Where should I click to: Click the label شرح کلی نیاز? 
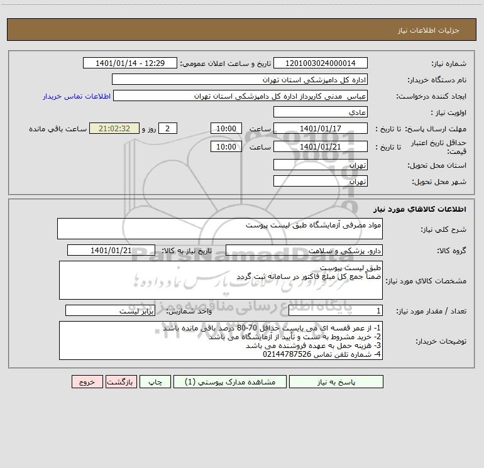pyautogui.click(x=444, y=229)
